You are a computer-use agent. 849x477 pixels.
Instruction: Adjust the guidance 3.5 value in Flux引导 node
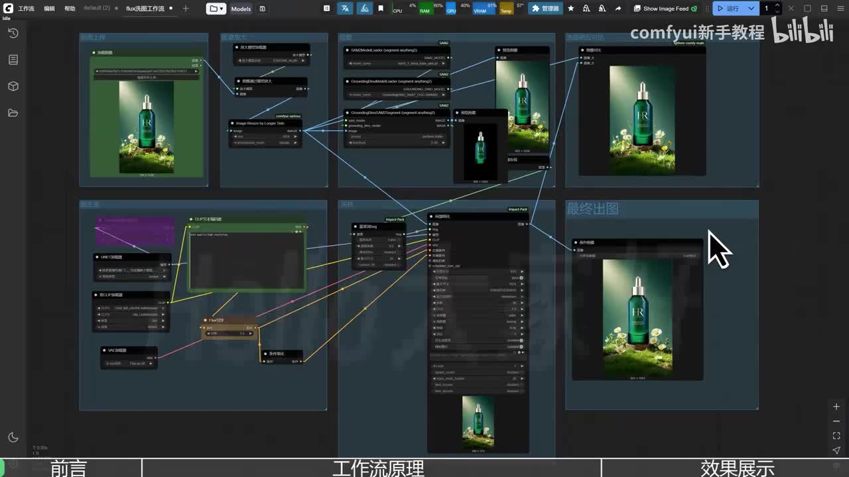coord(229,333)
